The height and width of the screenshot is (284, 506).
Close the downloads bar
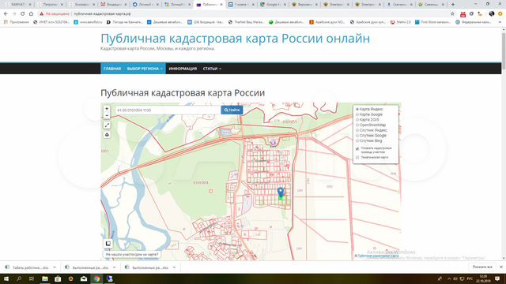coord(500,267)
